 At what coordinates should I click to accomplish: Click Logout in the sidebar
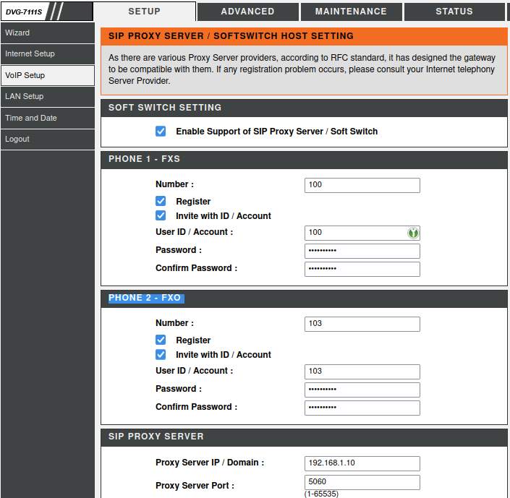click(47, 139)
